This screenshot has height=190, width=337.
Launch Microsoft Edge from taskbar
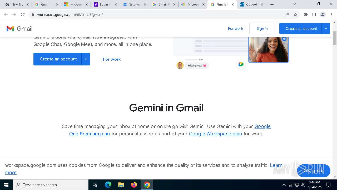108,185
